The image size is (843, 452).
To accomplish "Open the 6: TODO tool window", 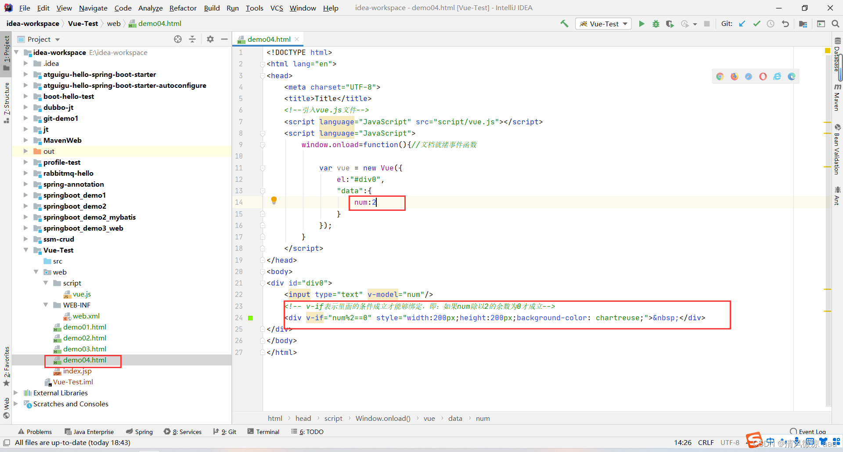I will click(307, 432).
